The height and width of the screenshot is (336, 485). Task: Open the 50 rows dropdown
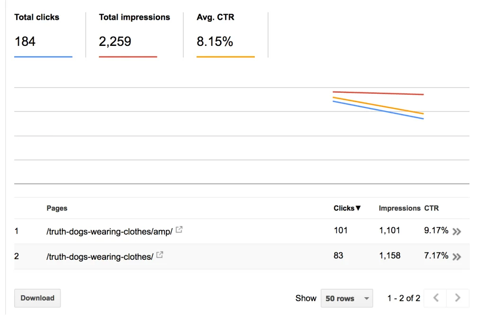point(347,298)
